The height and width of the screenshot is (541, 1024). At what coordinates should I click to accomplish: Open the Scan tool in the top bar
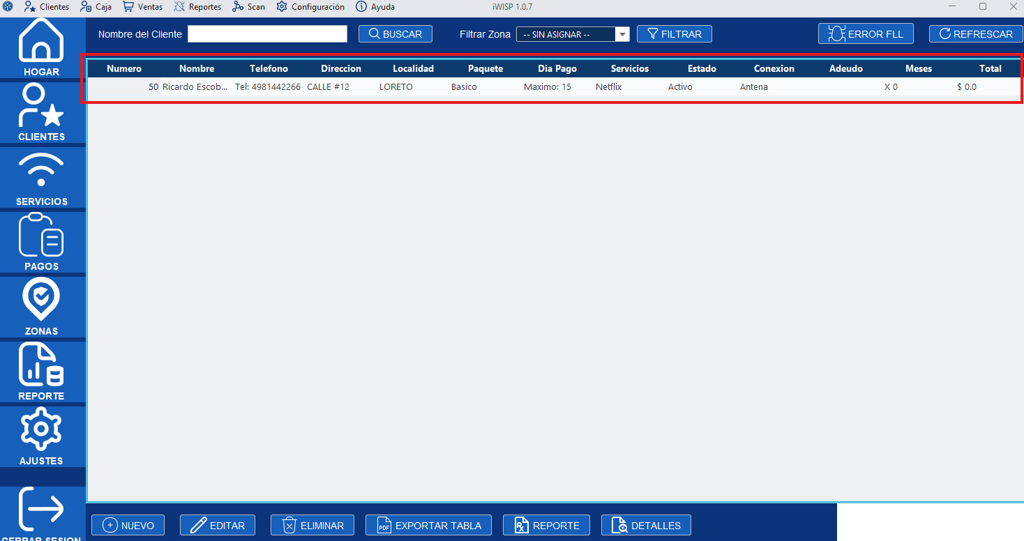(x=248, y=7)
